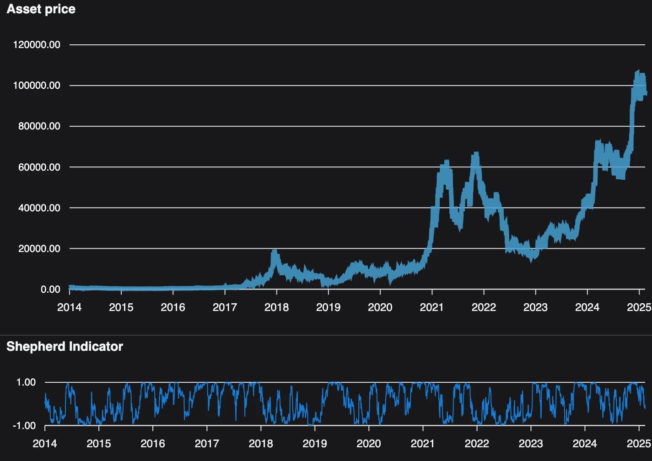Click the price peak near start of 2018
This screenshot has width=652, height=461.
tap(275, 252)
